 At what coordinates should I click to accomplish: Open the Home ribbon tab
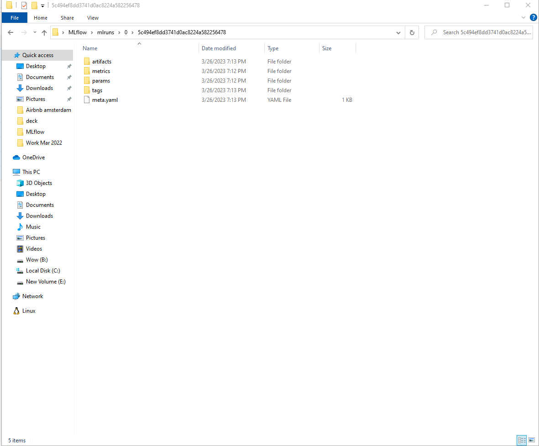pyautogui.click(x=41, y=18)
